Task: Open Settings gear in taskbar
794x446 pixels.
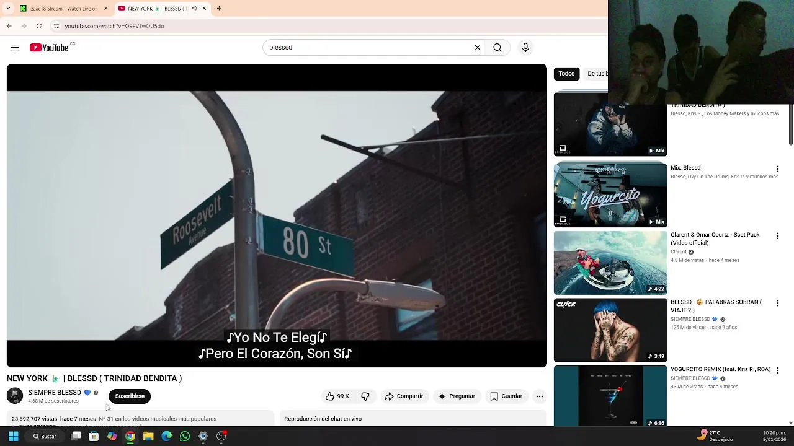Action: click(x=203, y=437)
